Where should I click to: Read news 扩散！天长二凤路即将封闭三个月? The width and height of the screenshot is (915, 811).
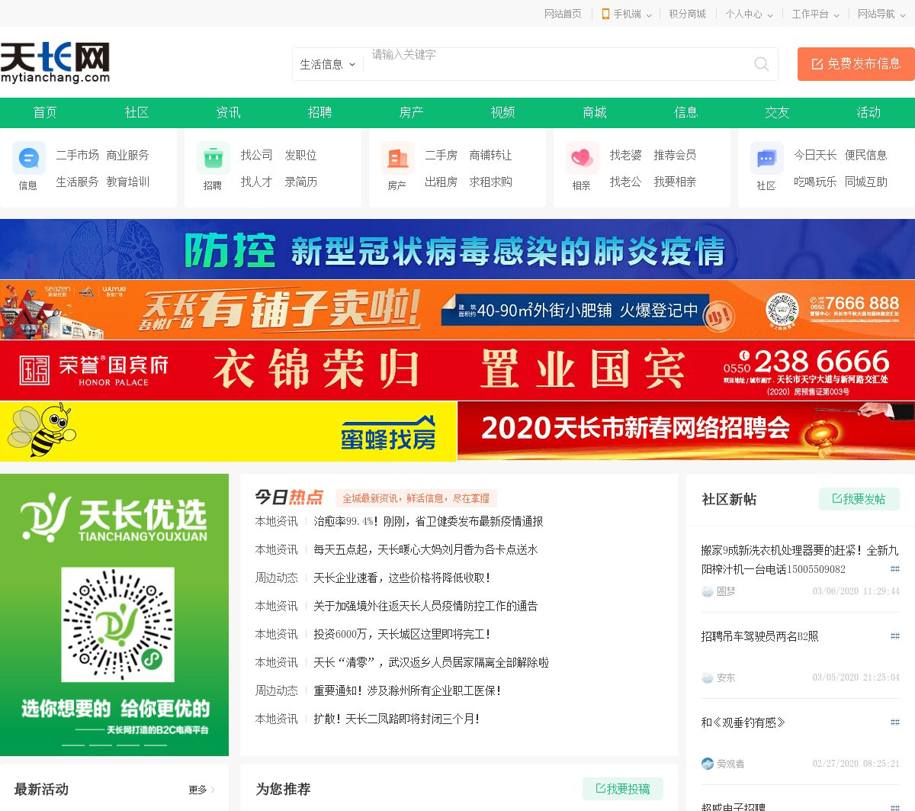[396, 719]
